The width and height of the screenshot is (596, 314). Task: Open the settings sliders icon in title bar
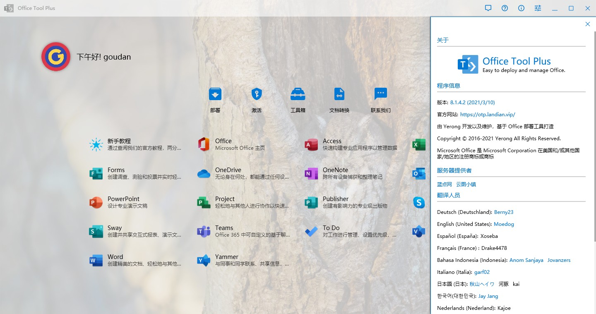point(538,8)
